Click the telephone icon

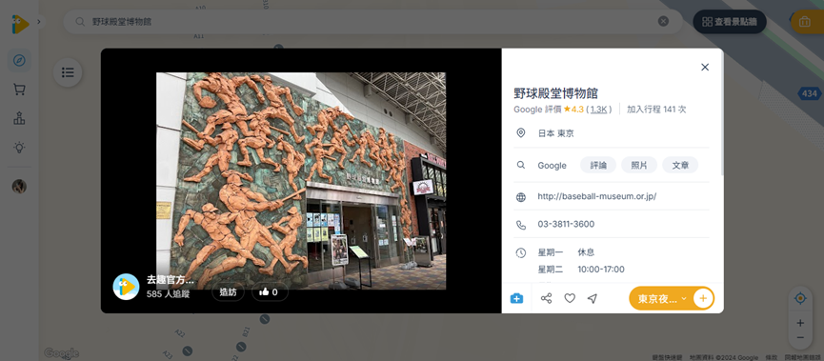(521, 225)
